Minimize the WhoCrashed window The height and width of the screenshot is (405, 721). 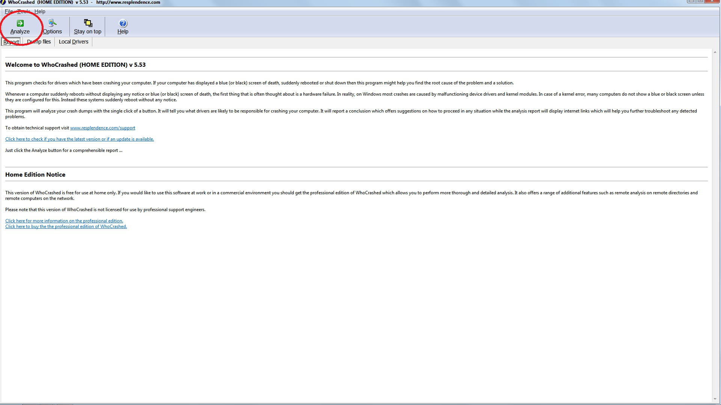coord(691,1)
